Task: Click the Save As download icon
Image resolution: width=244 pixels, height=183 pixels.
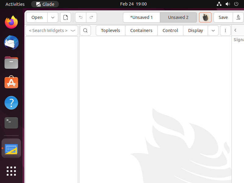Action: tap(238, 17)
